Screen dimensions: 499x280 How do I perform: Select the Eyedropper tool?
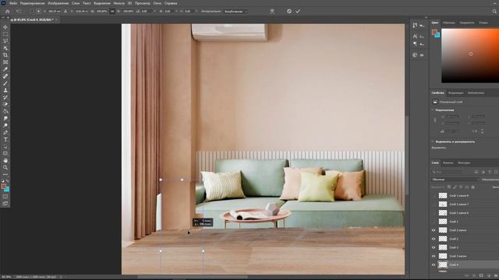pyautogui.click(x=5, y=69)
